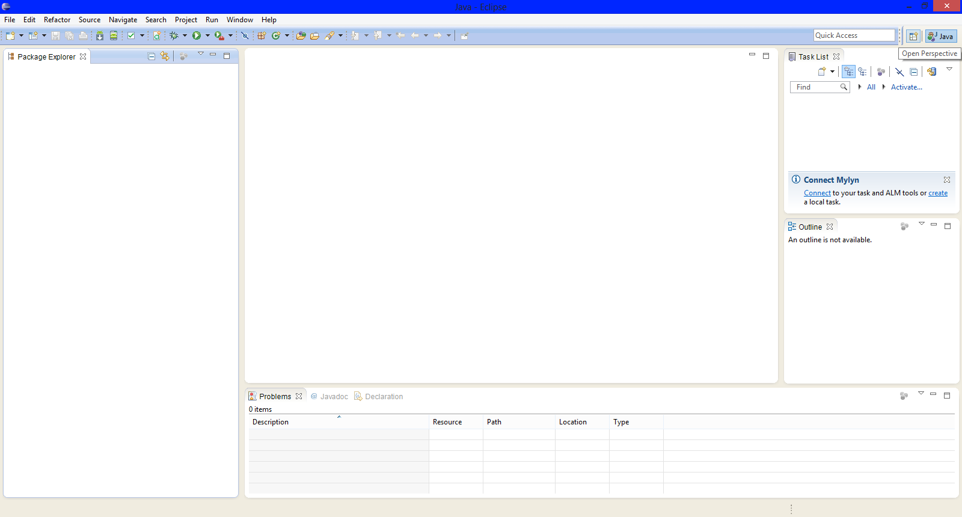Open the New Class dropdown arrow

[287, 36]
